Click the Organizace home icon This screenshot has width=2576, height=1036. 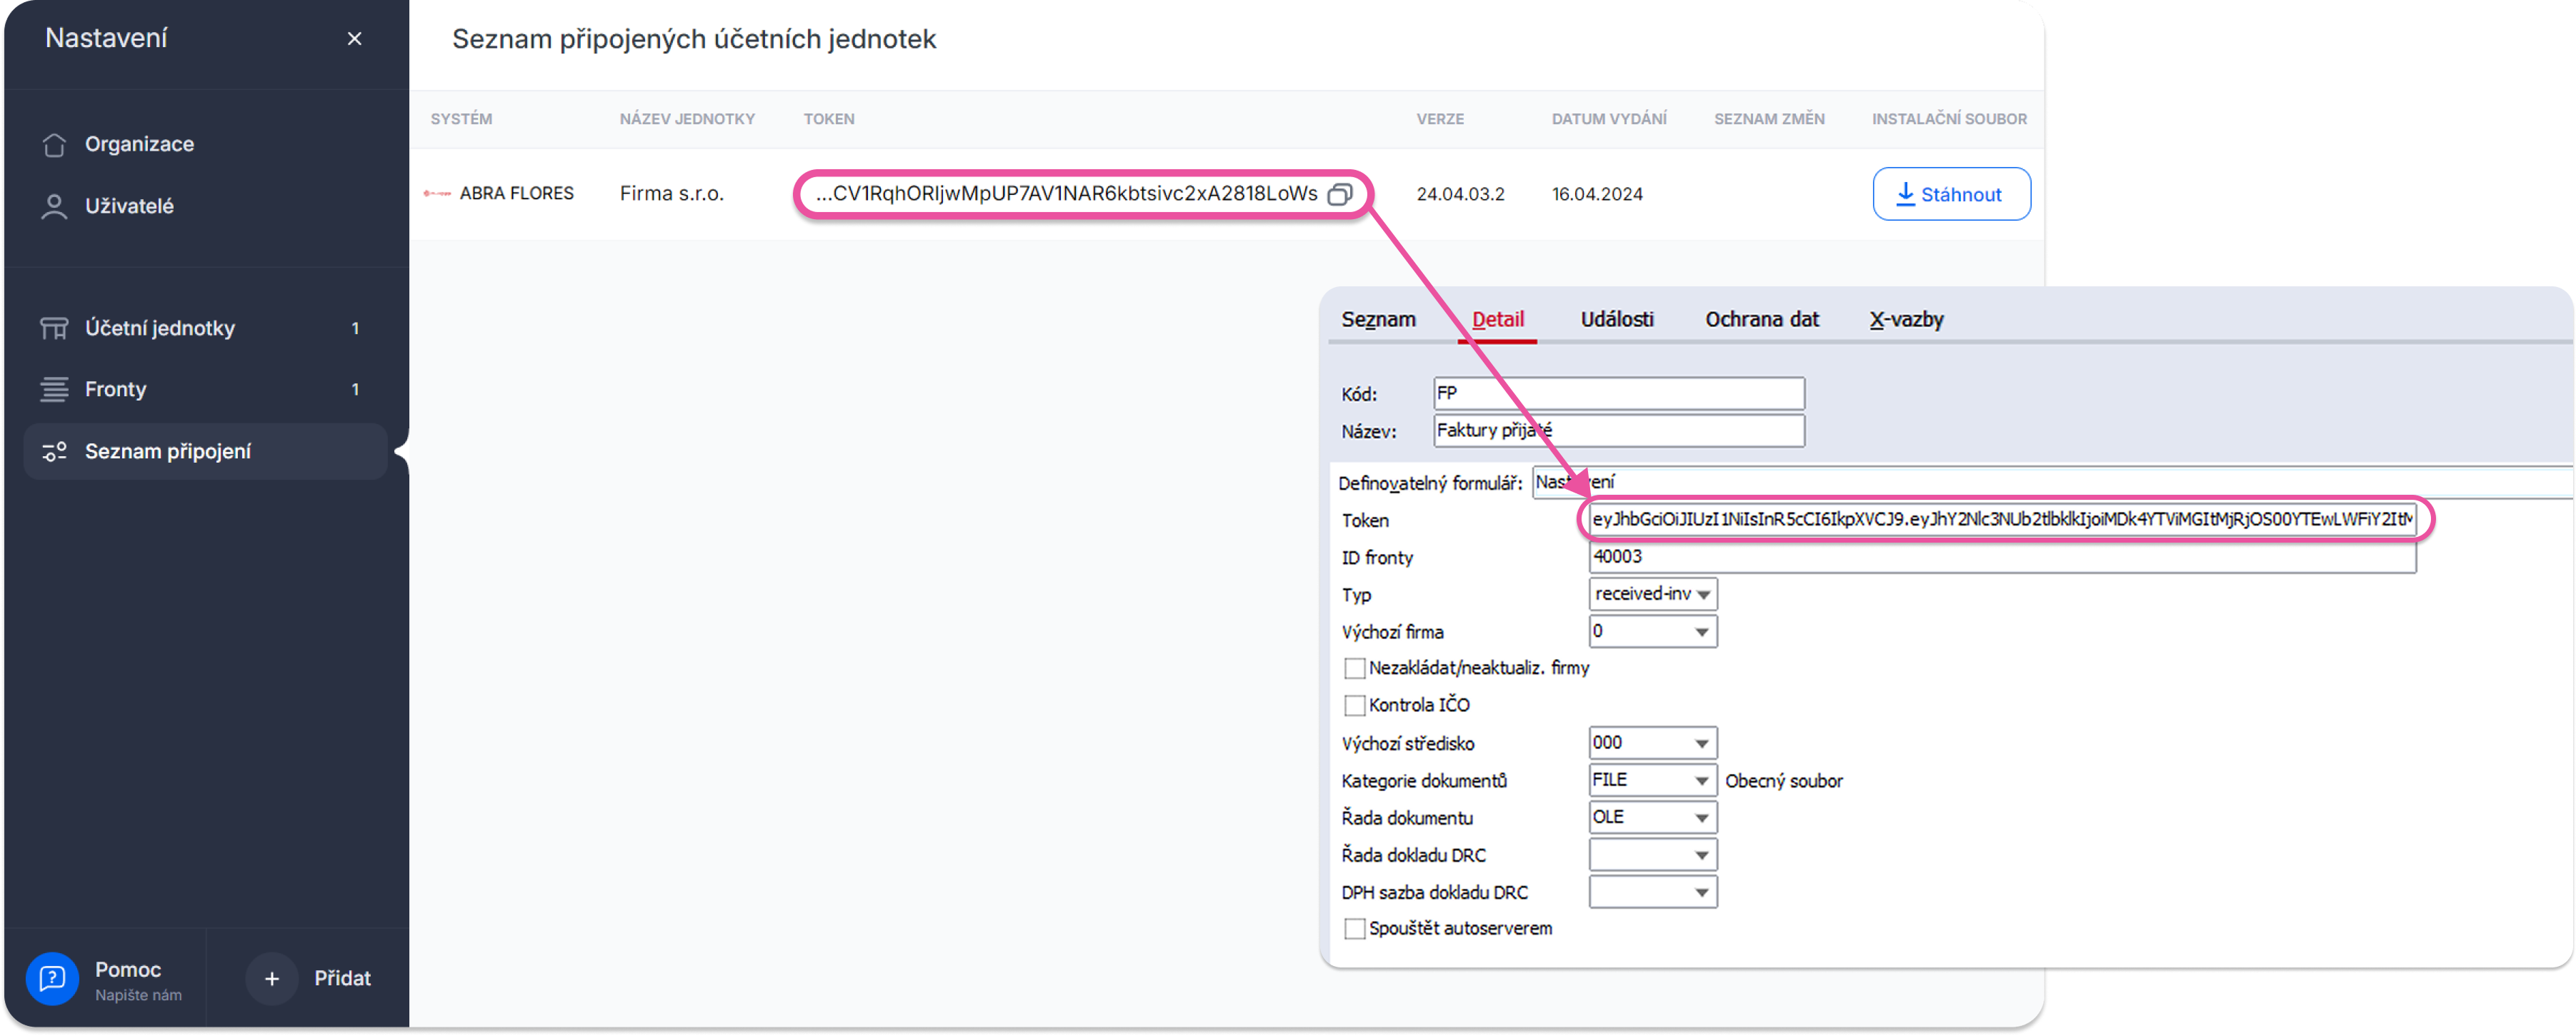[54, 145]
